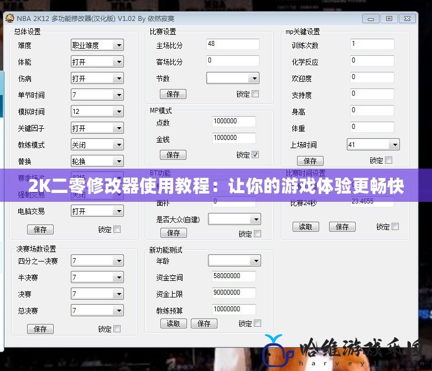Click 保存 button in 总体设置
This screenshot has width=432, height=371.
point(40,229)
